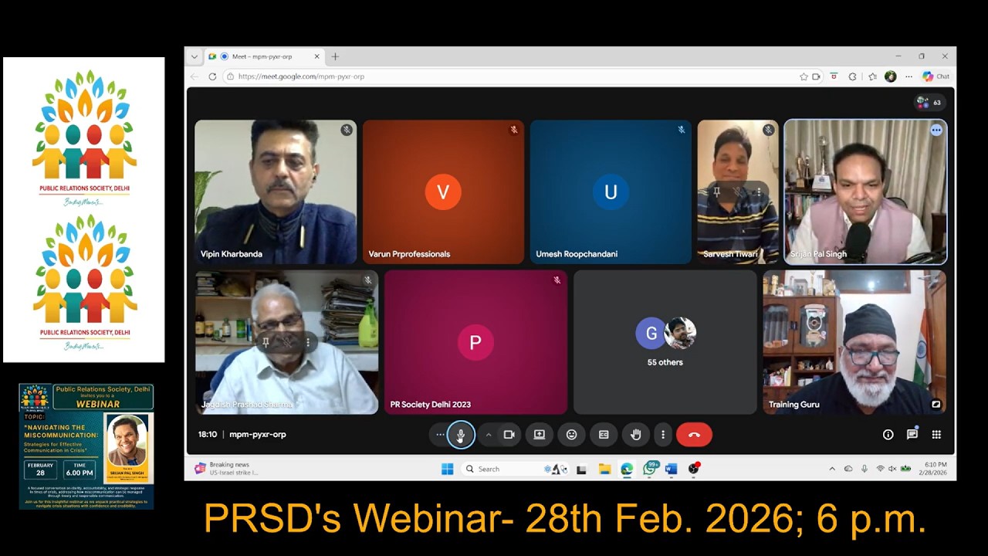The width and height of the screenshot is (988, 556).
Task: Toggle the raise hand button
Action: tap(635, 435)
